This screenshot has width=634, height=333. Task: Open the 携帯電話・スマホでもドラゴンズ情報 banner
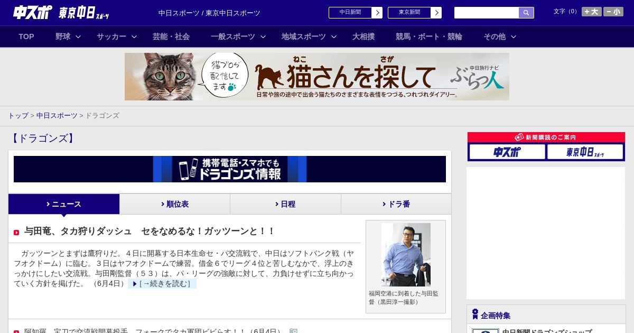click(230, 169)
